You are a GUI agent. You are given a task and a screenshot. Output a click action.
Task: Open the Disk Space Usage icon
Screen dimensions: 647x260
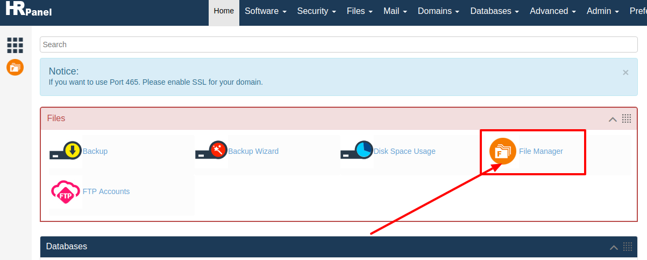[357, 151]
